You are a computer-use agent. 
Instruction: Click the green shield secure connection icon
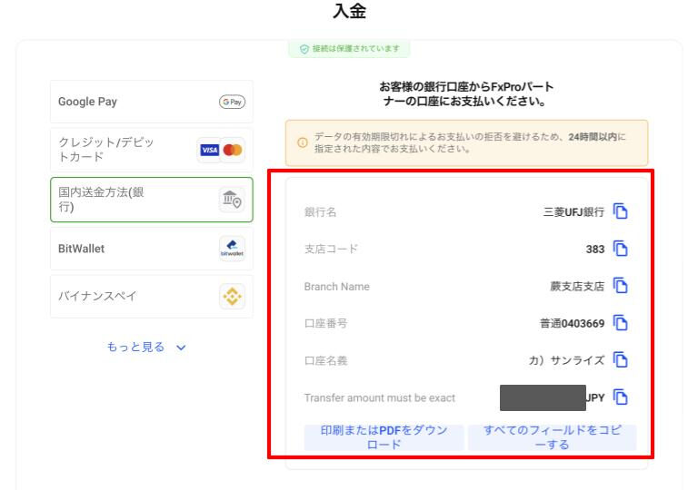304,49
